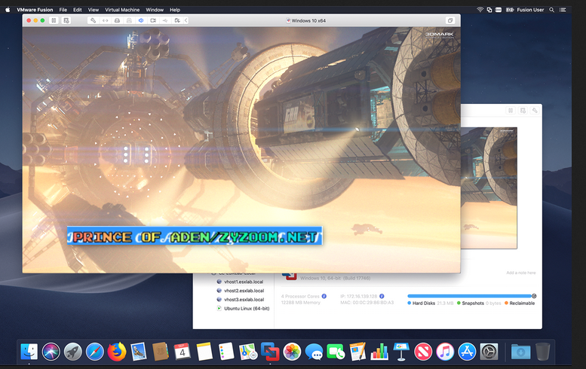Open Notification Center icon in menu bar

click(x=563, y=10)
